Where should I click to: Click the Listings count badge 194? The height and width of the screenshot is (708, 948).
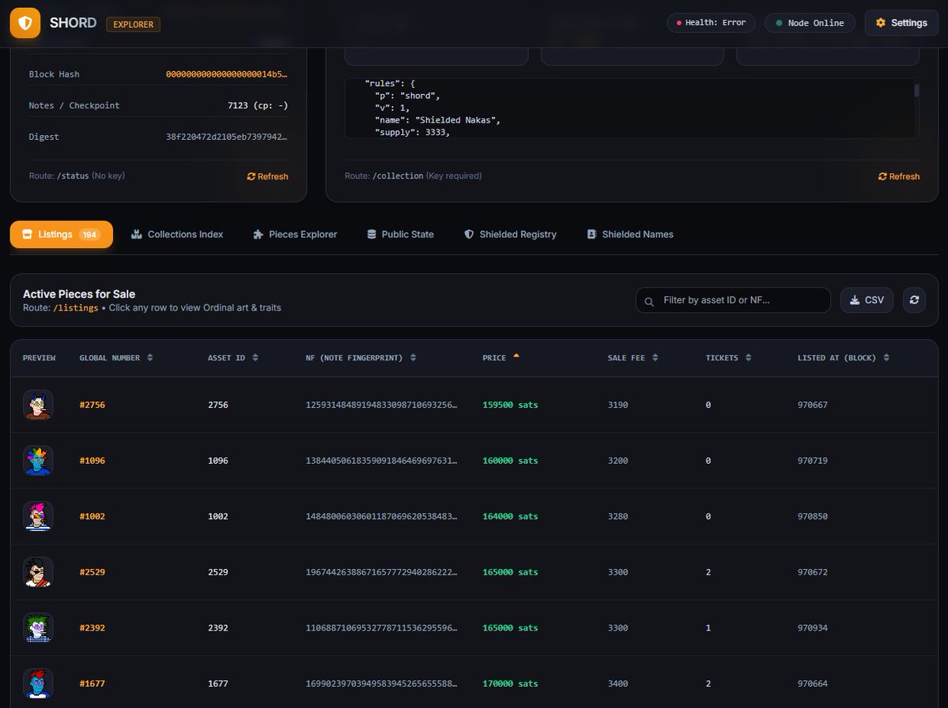point(89,235)
